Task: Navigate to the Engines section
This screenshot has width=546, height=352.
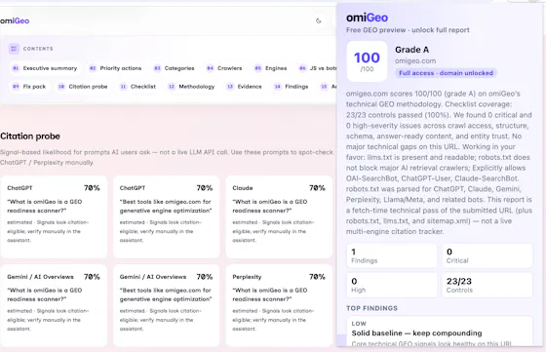Action: 271,68
